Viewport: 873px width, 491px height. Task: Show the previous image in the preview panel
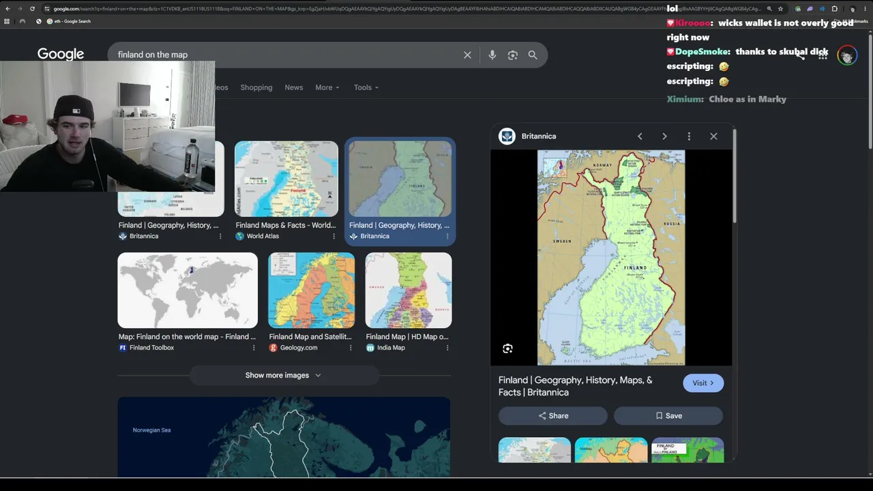click(x=640, y=136)
